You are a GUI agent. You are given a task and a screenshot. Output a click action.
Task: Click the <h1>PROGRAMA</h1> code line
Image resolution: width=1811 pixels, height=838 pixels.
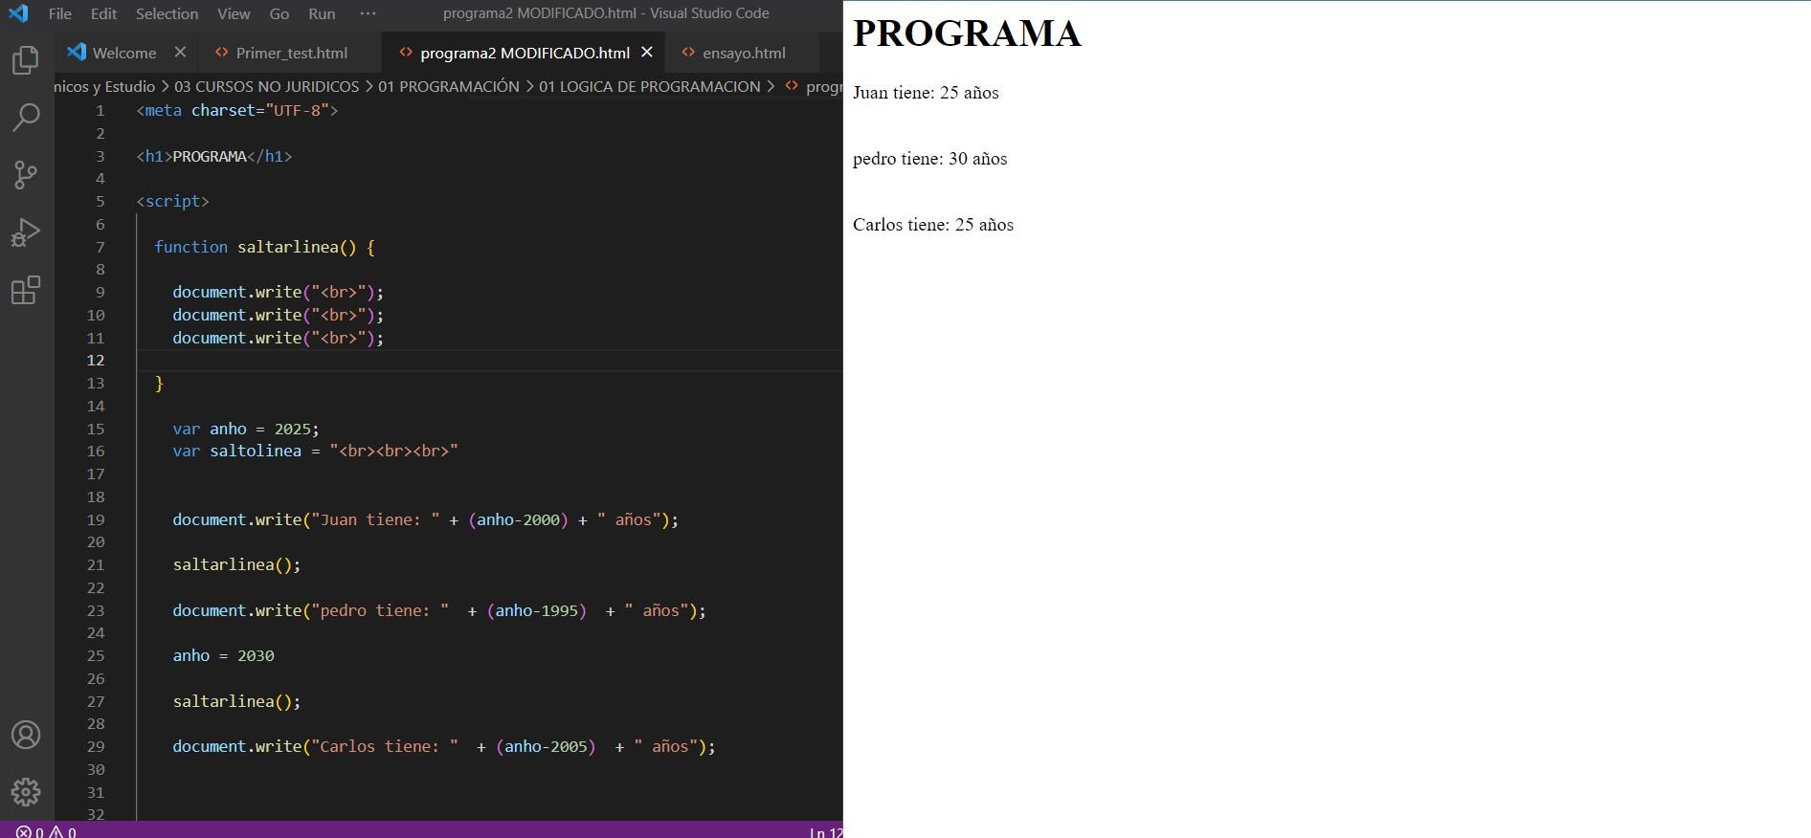(x=214, y=156)
